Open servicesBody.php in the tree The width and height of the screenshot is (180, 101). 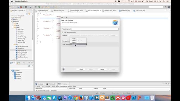[22, 58]
